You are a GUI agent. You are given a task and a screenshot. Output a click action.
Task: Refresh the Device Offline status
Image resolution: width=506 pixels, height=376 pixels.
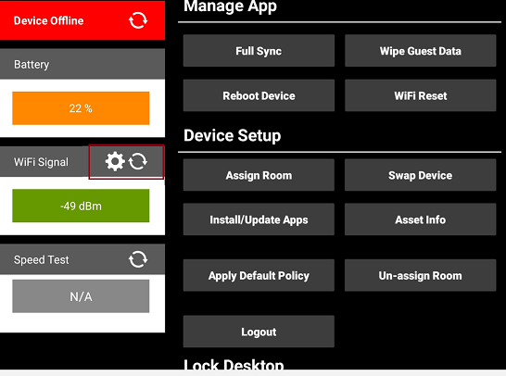click(138, 20)
